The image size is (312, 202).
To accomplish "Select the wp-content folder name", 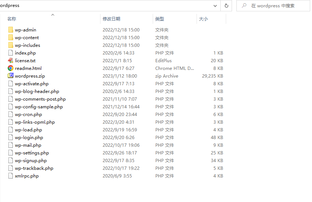I will [x=27, y=37].
